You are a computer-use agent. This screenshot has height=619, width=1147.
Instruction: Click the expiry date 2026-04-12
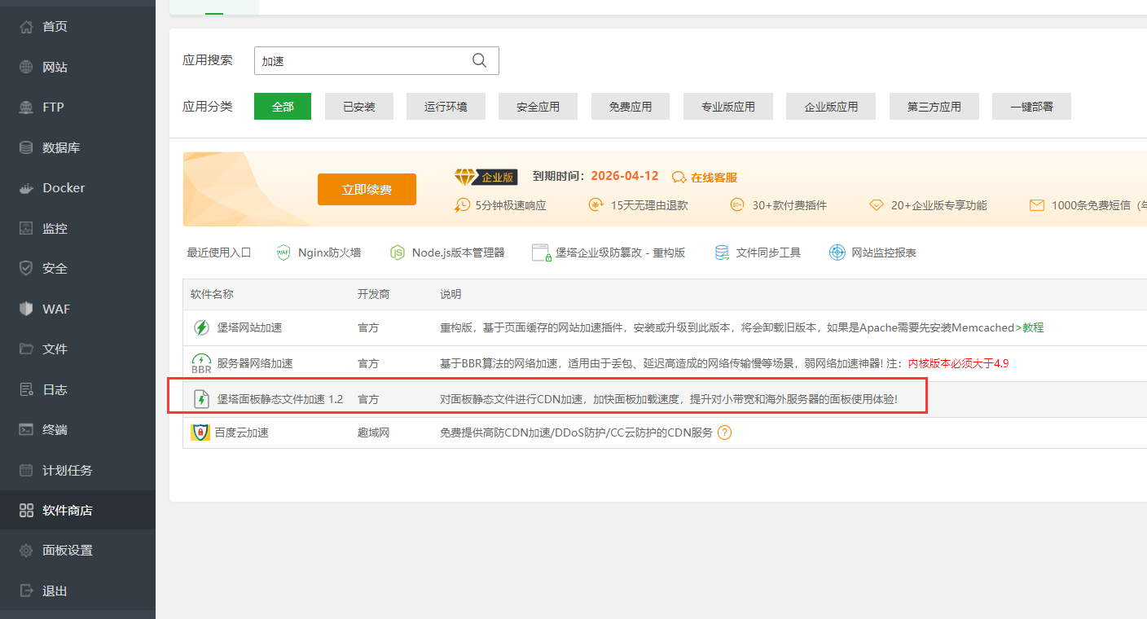[624, 176]
